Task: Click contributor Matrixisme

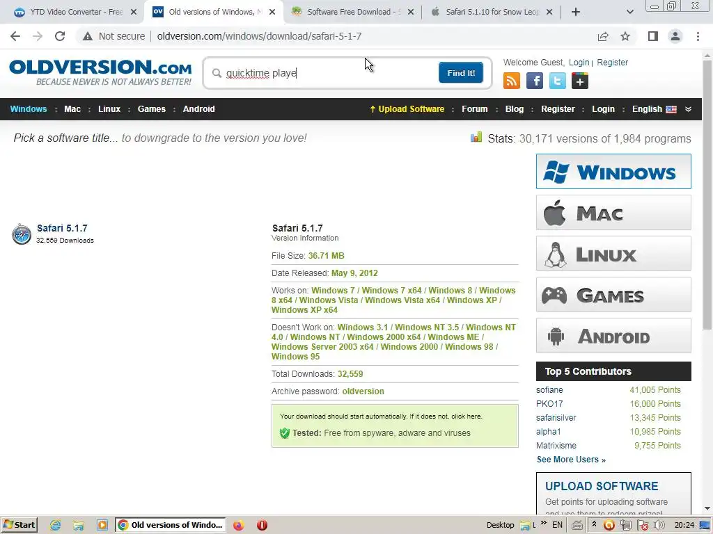Action: point(556,446)
